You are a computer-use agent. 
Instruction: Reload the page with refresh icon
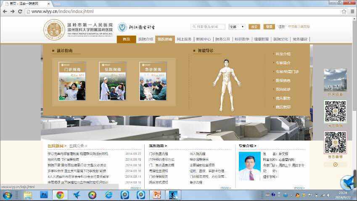pyautogui.click(x=20, y=11)
